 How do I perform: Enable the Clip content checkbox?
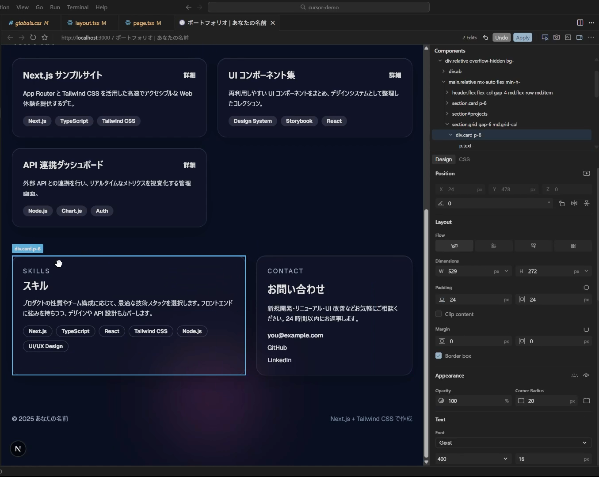click(439, 314)
